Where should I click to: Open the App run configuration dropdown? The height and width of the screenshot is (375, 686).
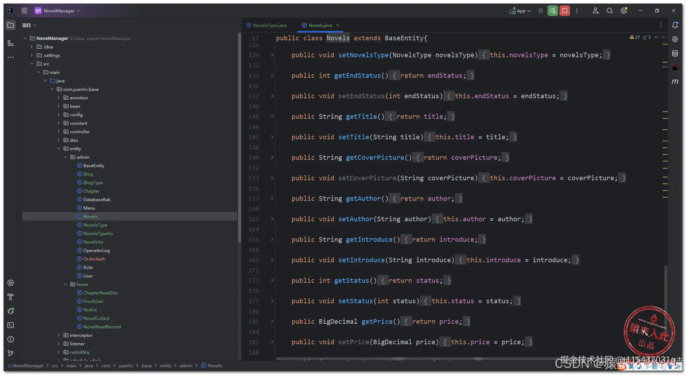pos(520,11)
